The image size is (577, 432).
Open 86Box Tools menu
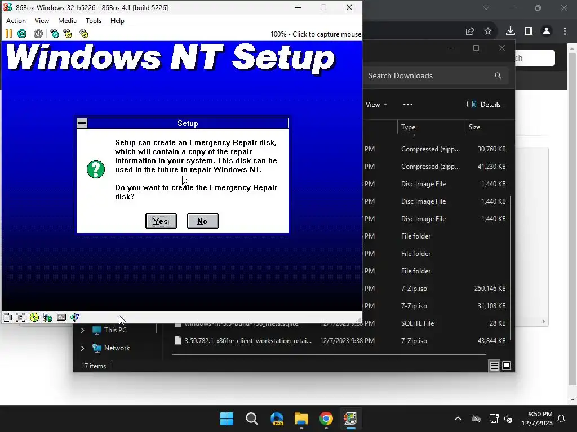[94, 21]
